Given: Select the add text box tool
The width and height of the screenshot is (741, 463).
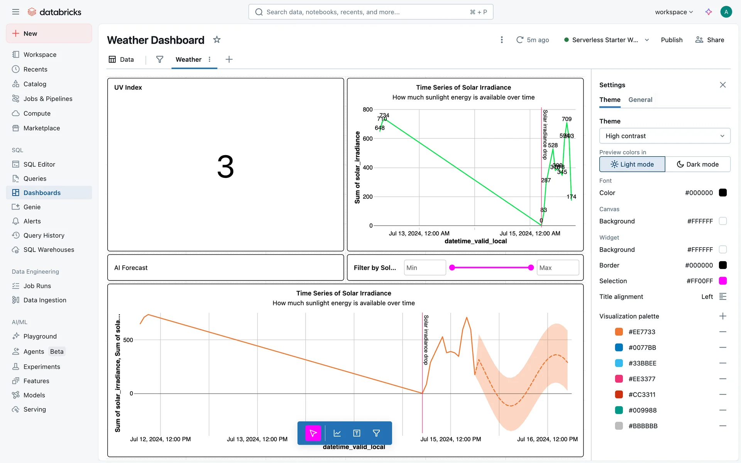Looking at the screenshot, I should click(x=357, y=433).
